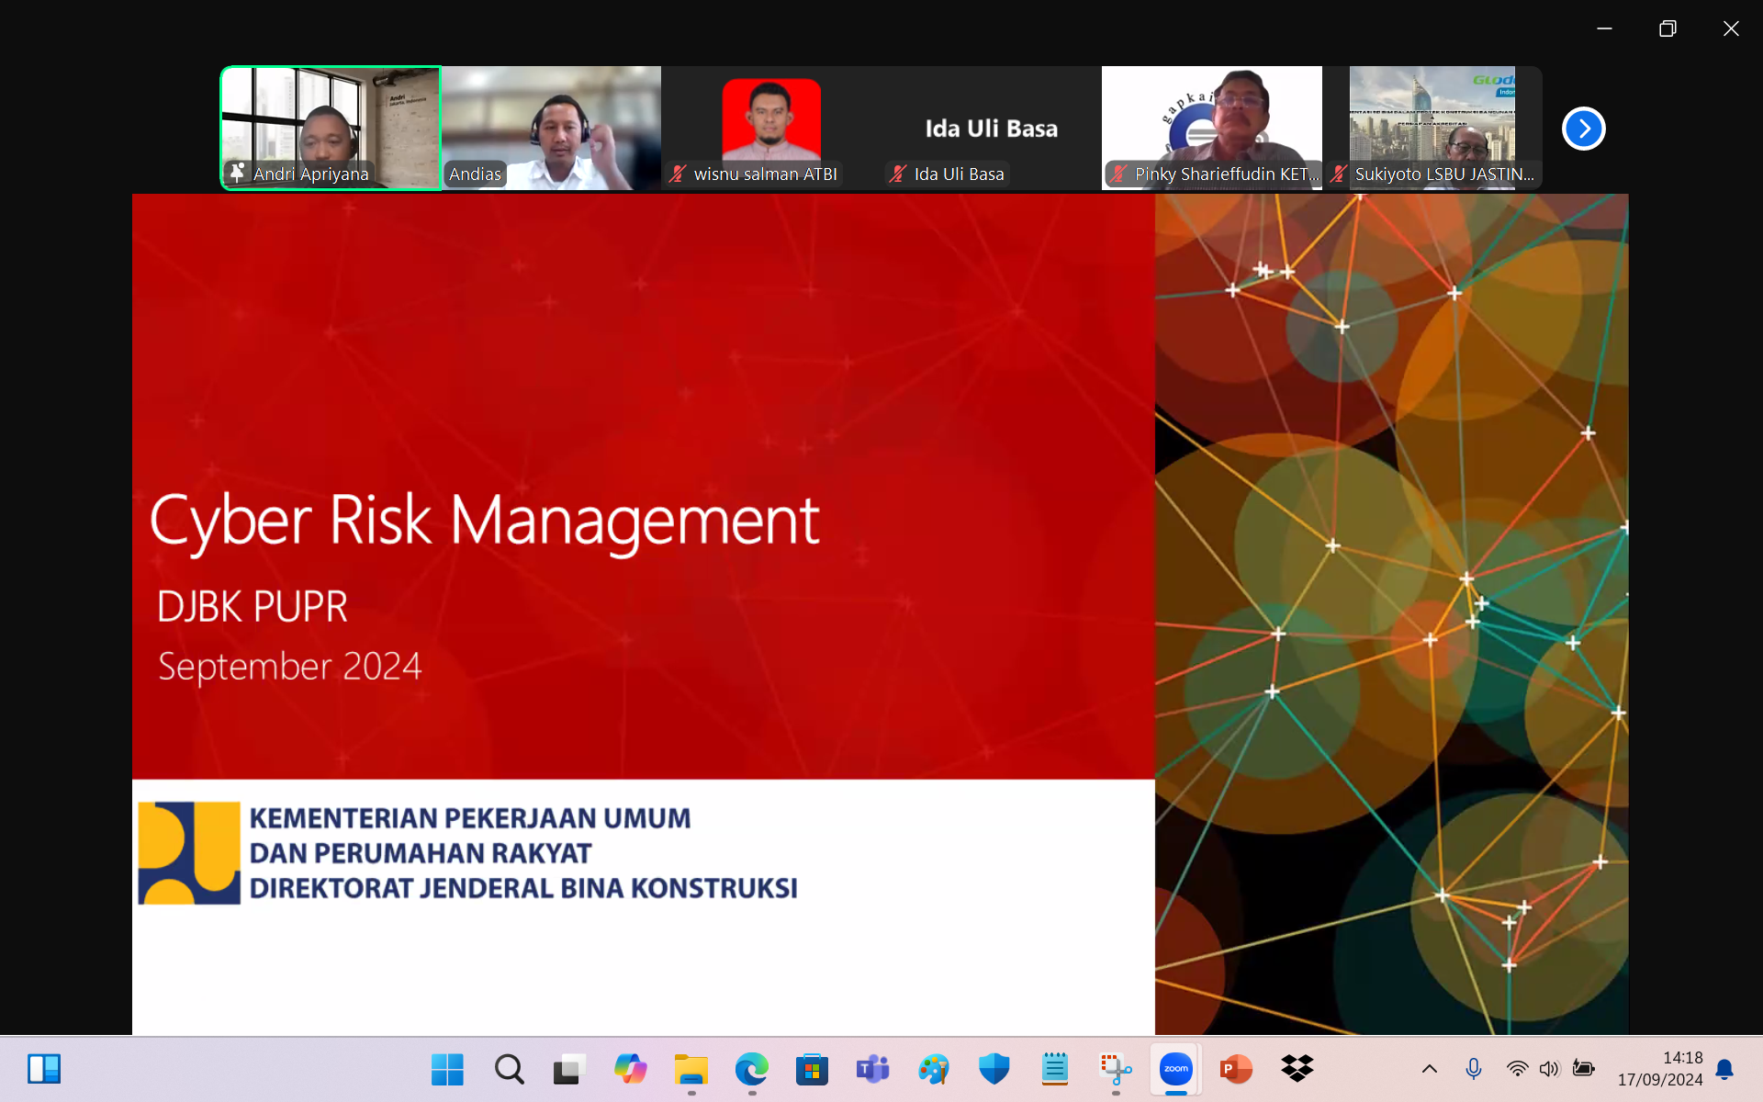Launch Copilot from taskbar
The width and height of the screenshot is (1763, 1102).
click(630, 1069)
